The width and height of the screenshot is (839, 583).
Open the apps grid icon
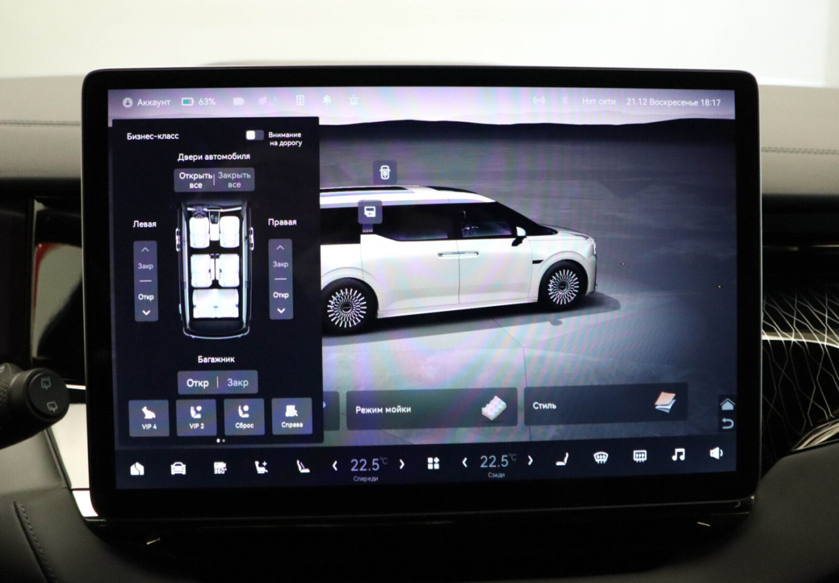point(433,464)
